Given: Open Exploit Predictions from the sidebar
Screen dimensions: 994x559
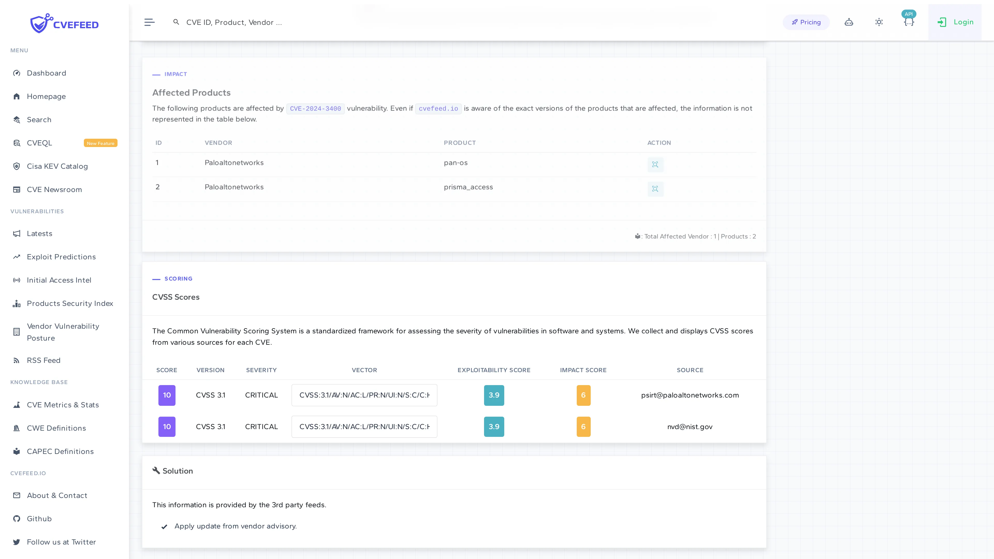Looking at the screenshot, I should pyautogui.click(x=61, y=256).
